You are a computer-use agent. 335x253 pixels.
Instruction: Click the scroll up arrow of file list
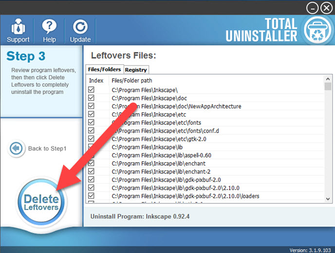point(328,79)
